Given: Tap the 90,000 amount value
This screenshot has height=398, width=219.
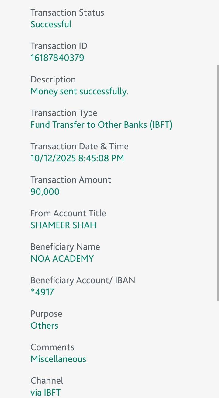Looking at the screenshot, I should 45,192.
